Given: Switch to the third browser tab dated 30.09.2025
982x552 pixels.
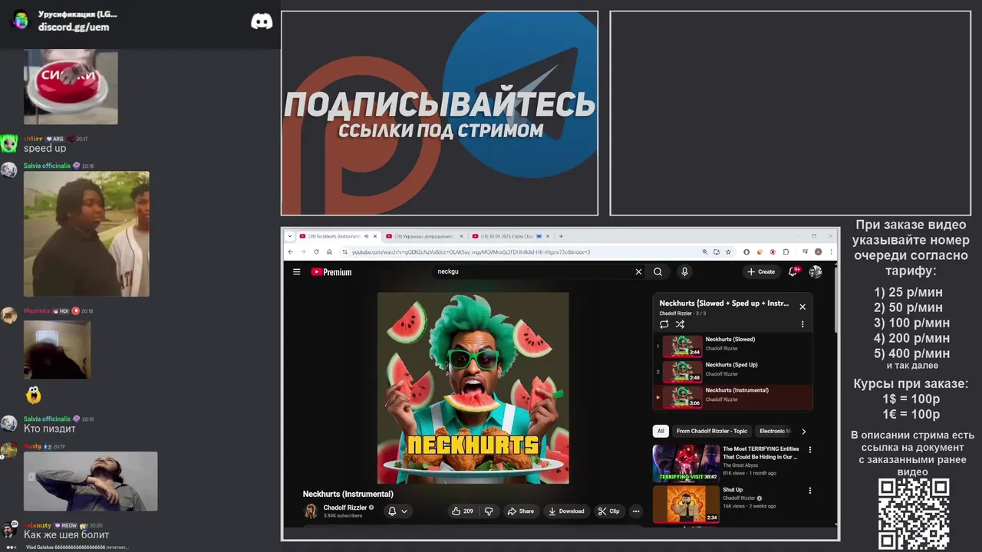Looking at the screenshot, I should coord(510,236).
